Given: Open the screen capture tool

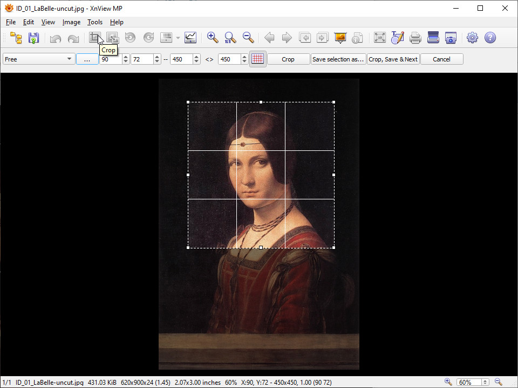Looking at the screenshot, I should pos(451,38).
